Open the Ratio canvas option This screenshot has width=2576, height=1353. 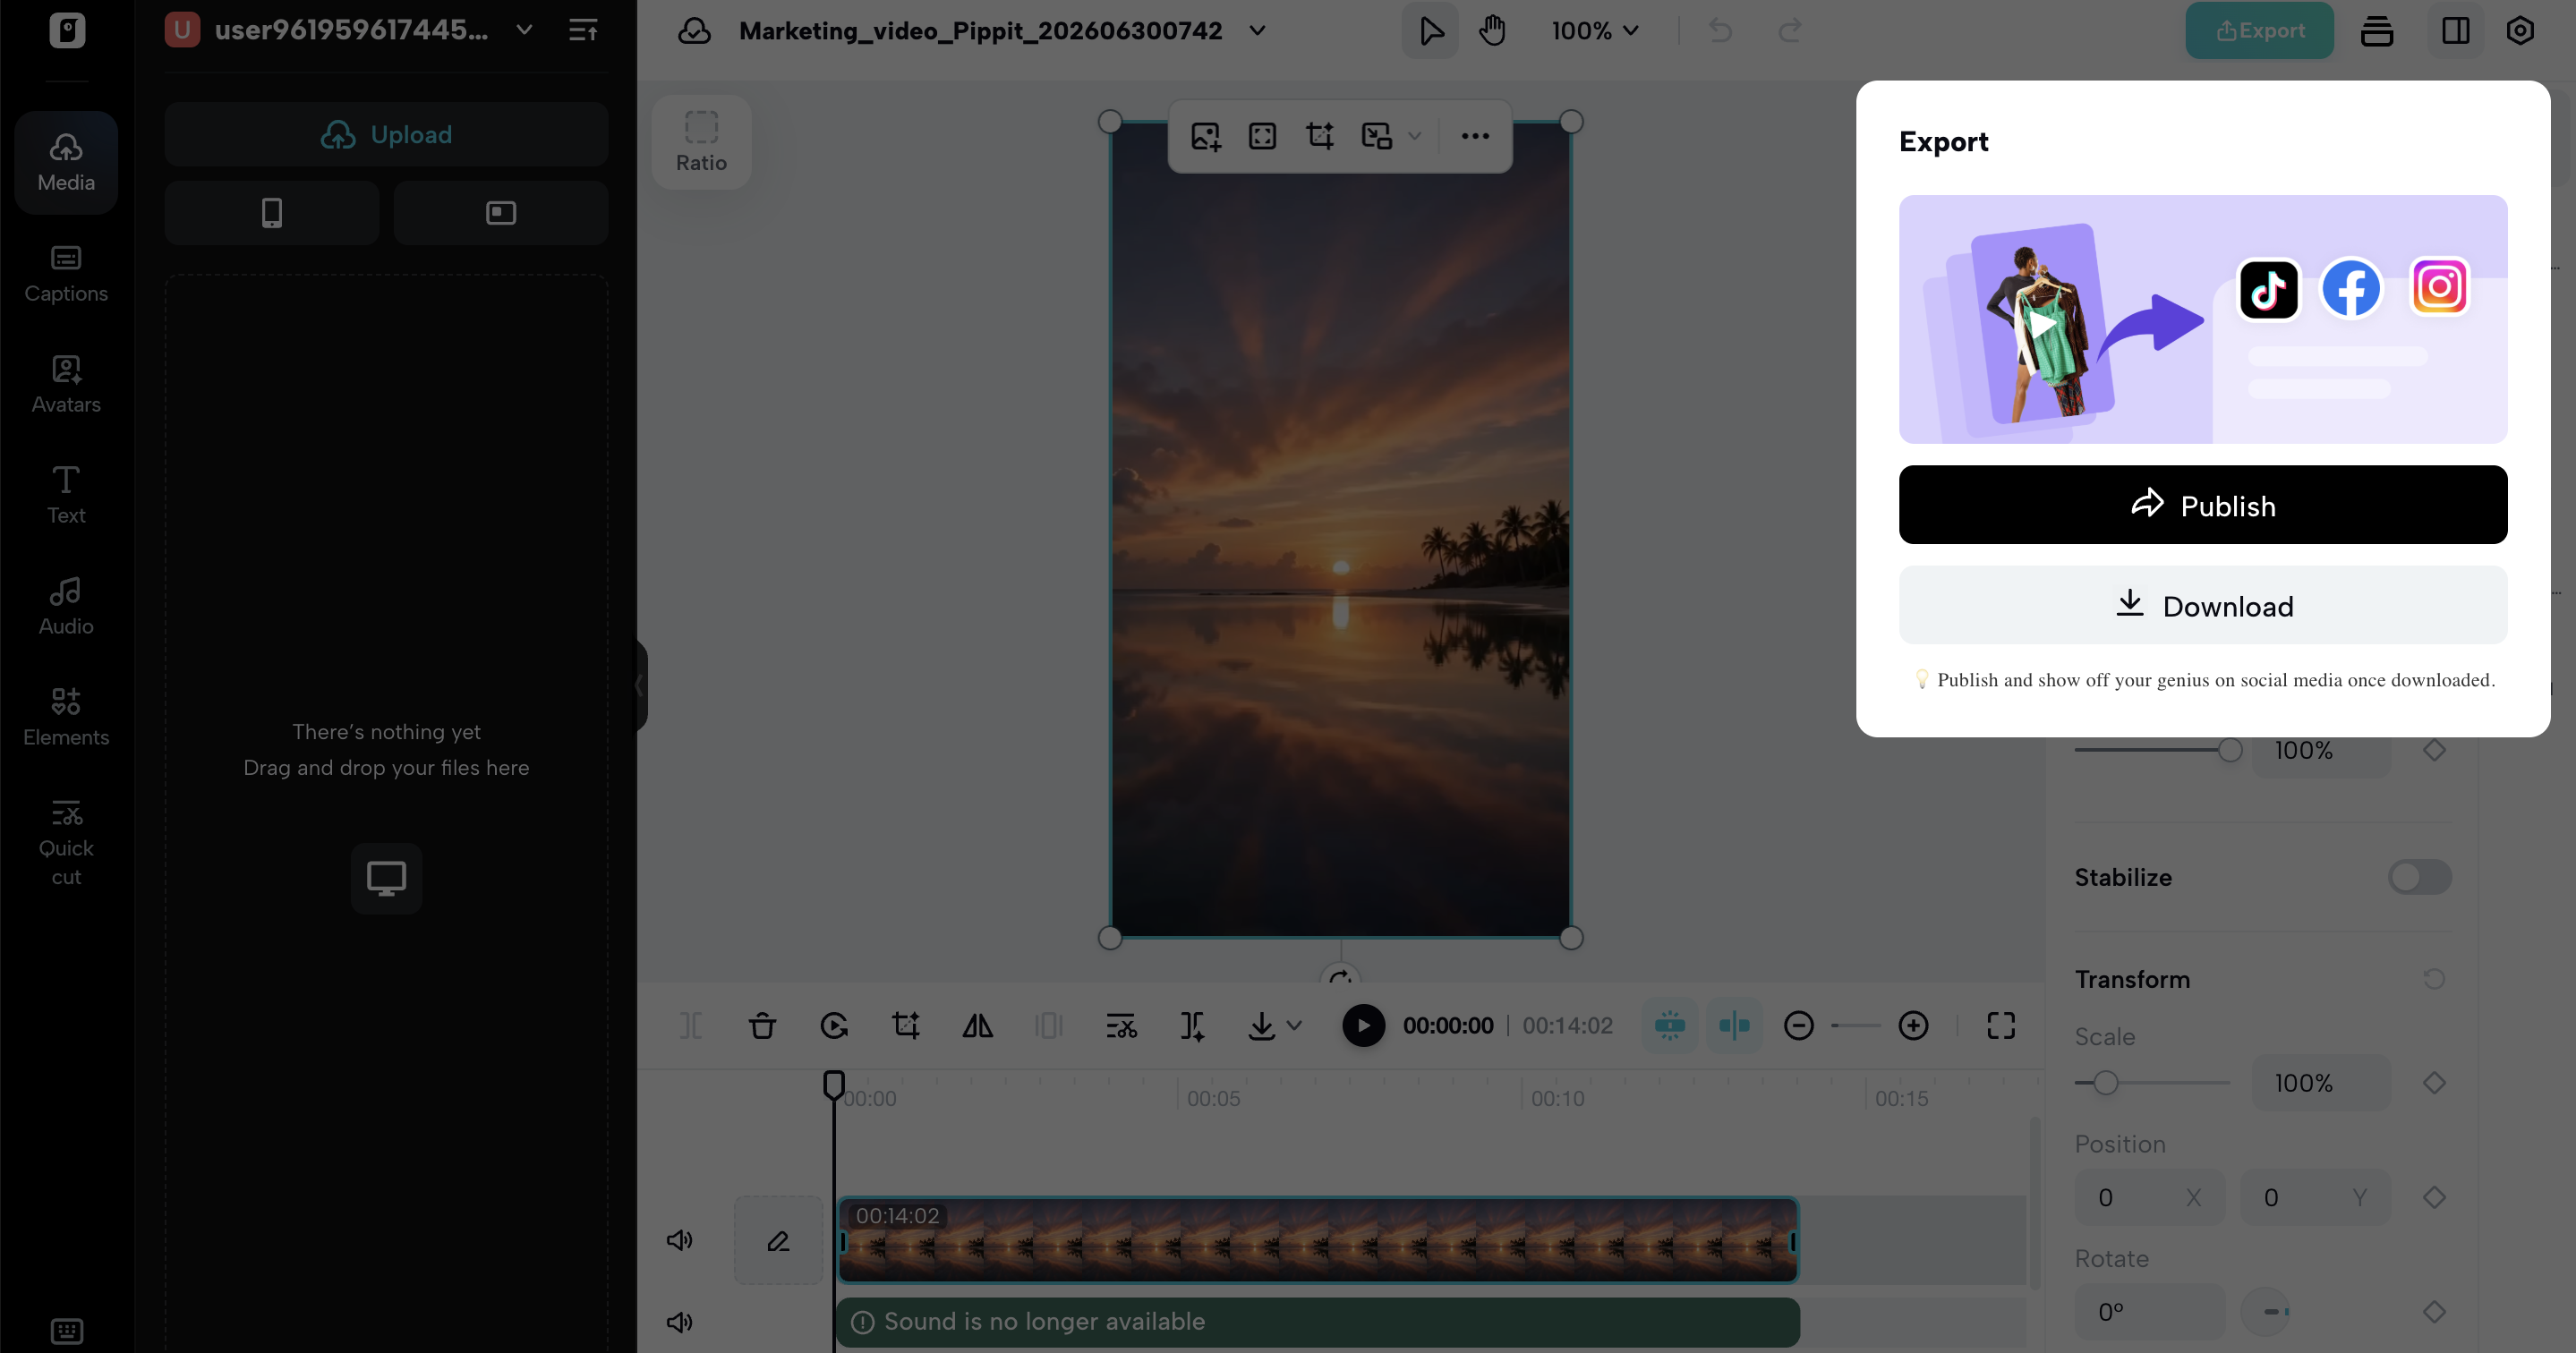pos(701,142)
